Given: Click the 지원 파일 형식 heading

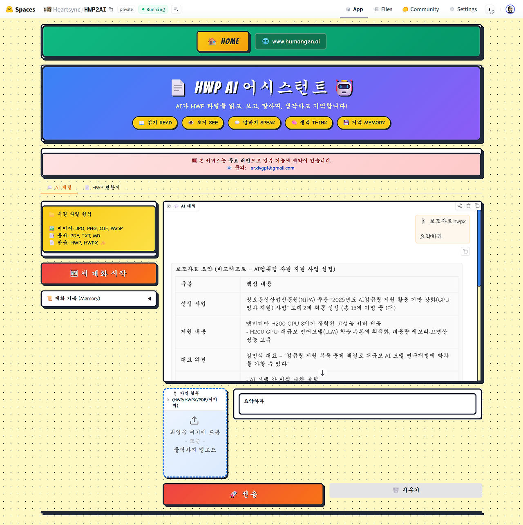Looking at the screenshot, I should click(x=74, y=214).
